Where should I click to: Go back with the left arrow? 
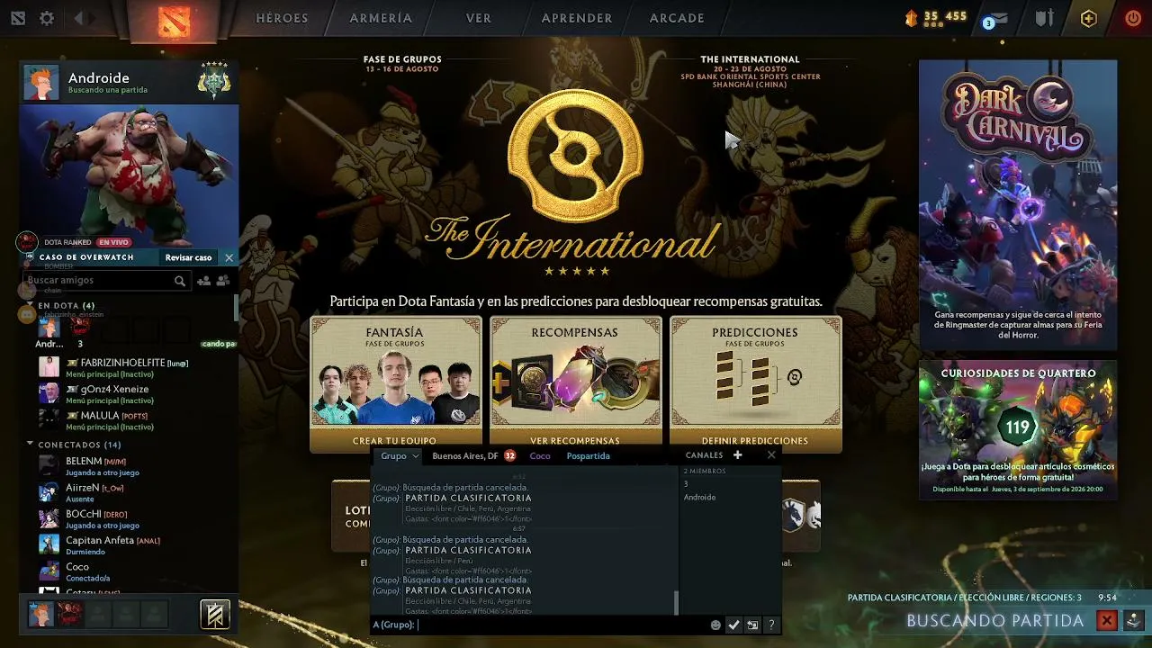78,18
